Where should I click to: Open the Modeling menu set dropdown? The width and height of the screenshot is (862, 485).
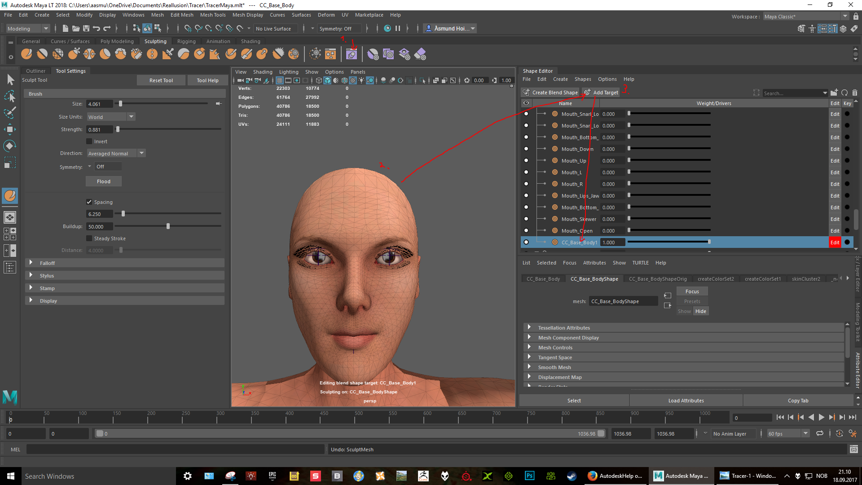(28, 29)
